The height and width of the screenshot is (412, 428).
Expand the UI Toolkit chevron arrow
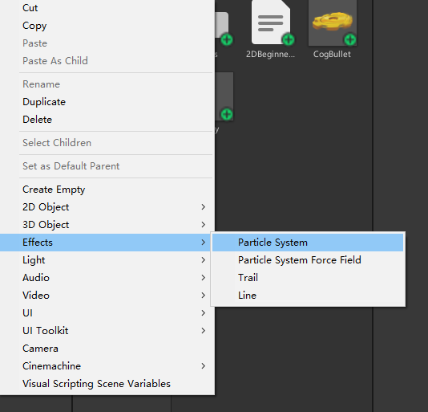coord(203,330)
